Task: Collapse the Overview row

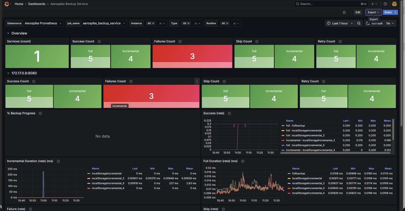Action: tap(8, 33)
